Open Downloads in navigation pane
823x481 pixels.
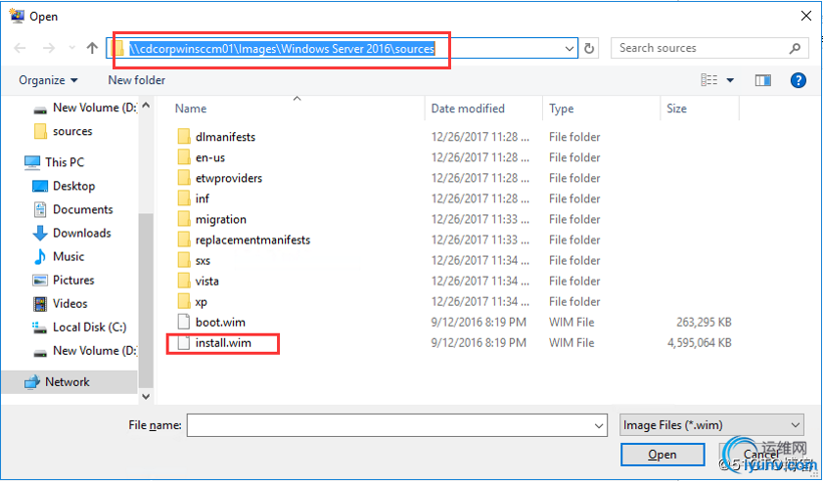pos(82,233)
